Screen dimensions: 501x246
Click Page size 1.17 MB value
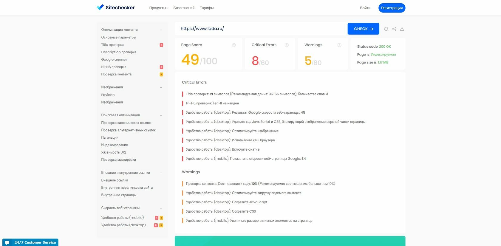[383, 63]
